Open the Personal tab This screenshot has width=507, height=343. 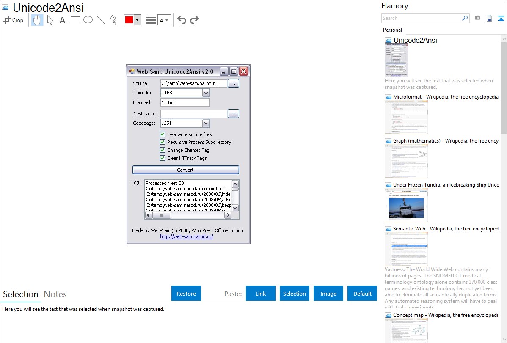[x=392, y=30]
